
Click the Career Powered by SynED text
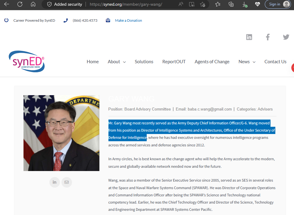pos(34,20)
